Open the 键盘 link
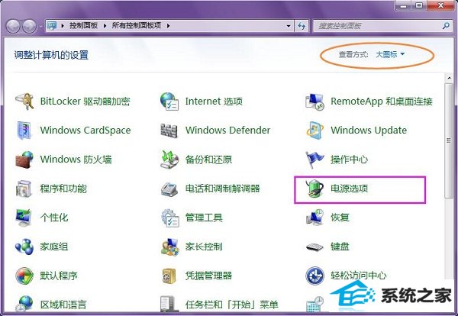 pyautogui.click(x=340, y=247)
